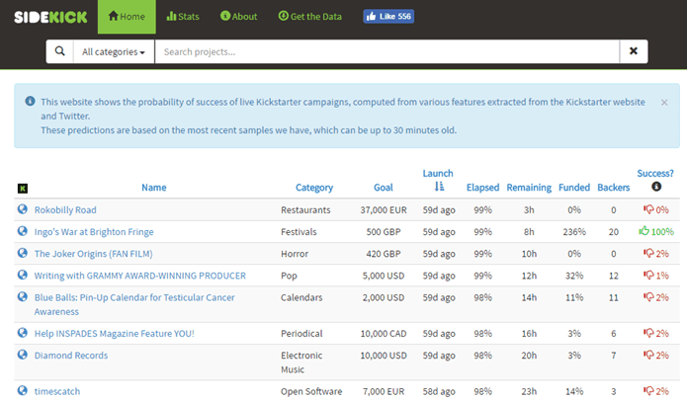The width and height of the screenshot is (687, 401).
Task: Open Help INSPADES Magazine Feature YOU!
Action: [115, 334]
